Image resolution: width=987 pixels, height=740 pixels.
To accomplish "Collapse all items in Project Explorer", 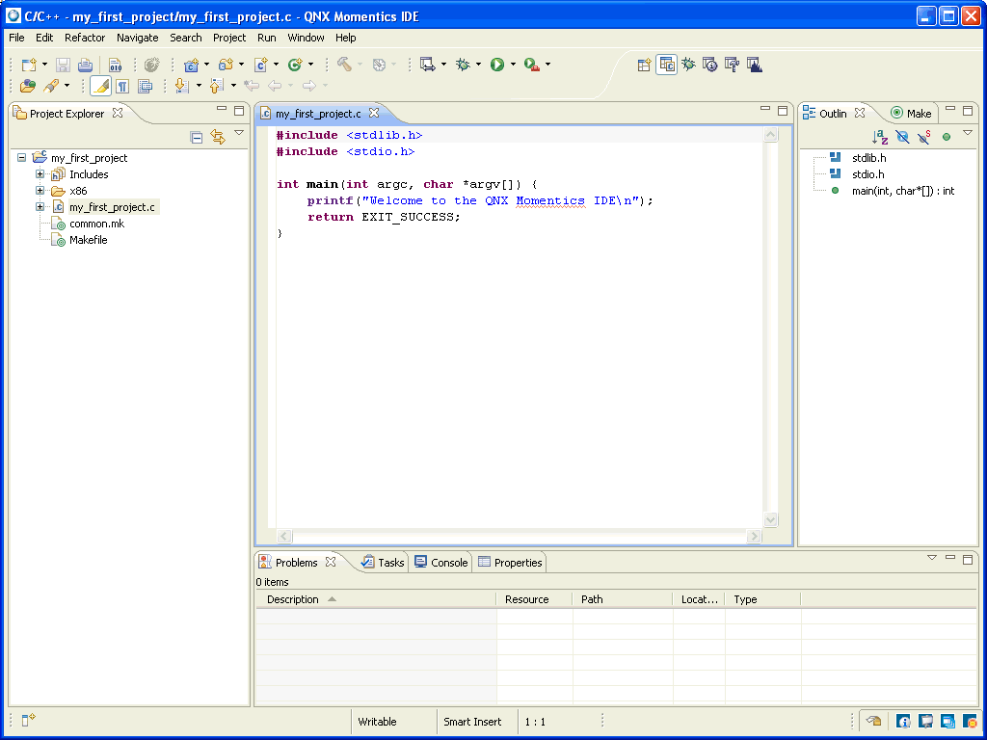I will 197,137.
